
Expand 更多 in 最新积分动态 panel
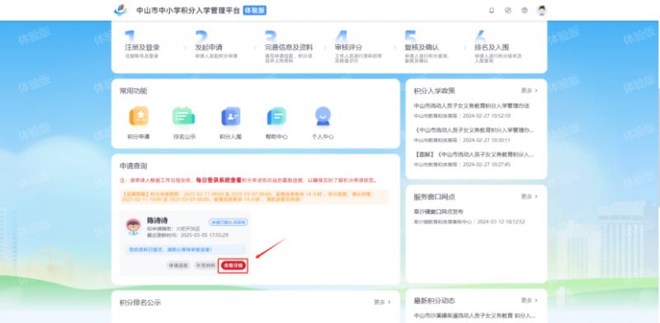529,300
